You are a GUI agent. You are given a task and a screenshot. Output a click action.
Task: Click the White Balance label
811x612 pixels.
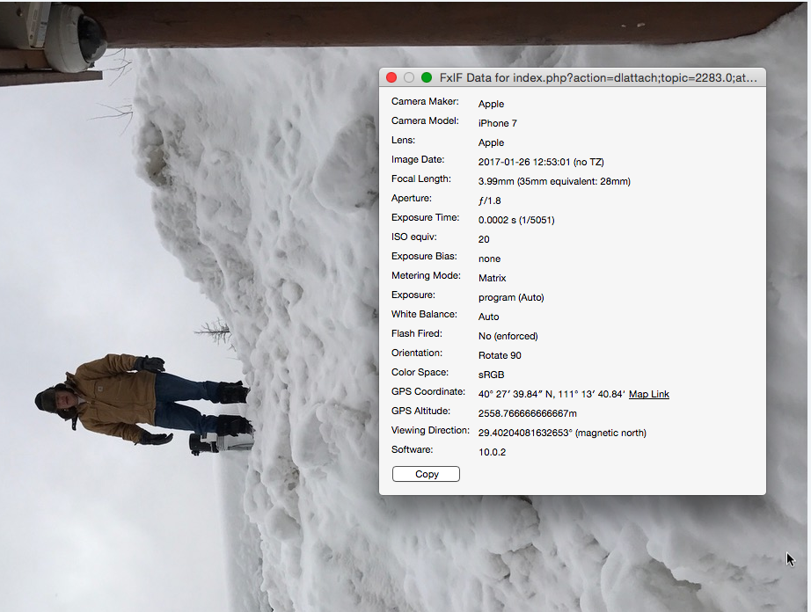pyautogui.click(x=425, y=314)
